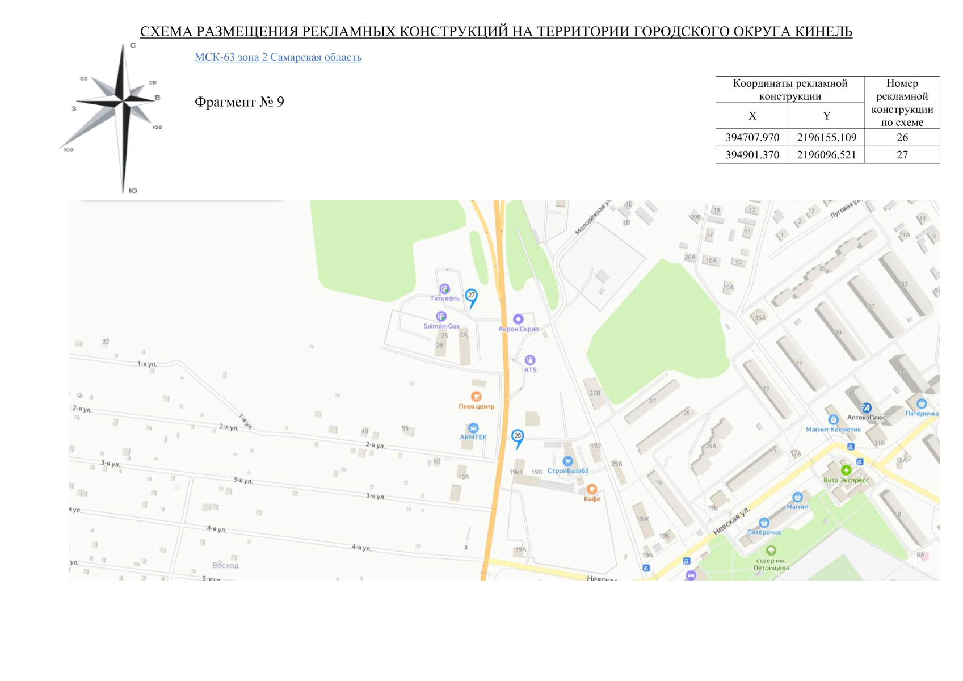Select the ARMTEK auto shop icon

point(473,428)
